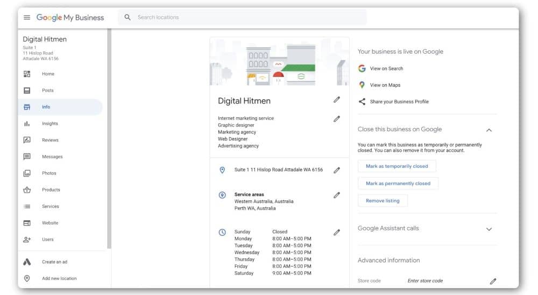Click the Users add-person icon
This screenshot has width=538, height=295.
pyautogui.click(x=27, y=240)
